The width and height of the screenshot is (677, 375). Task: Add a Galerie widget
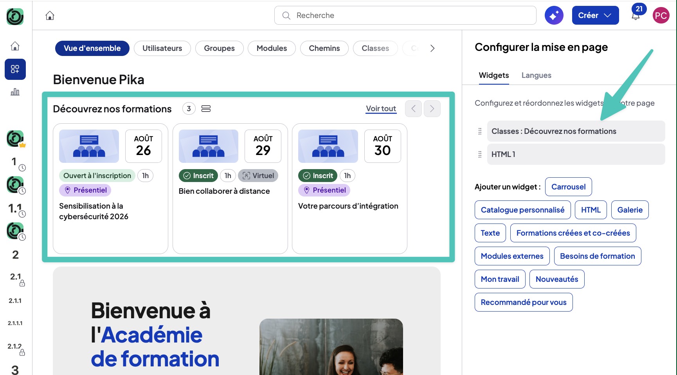(630, 210)
